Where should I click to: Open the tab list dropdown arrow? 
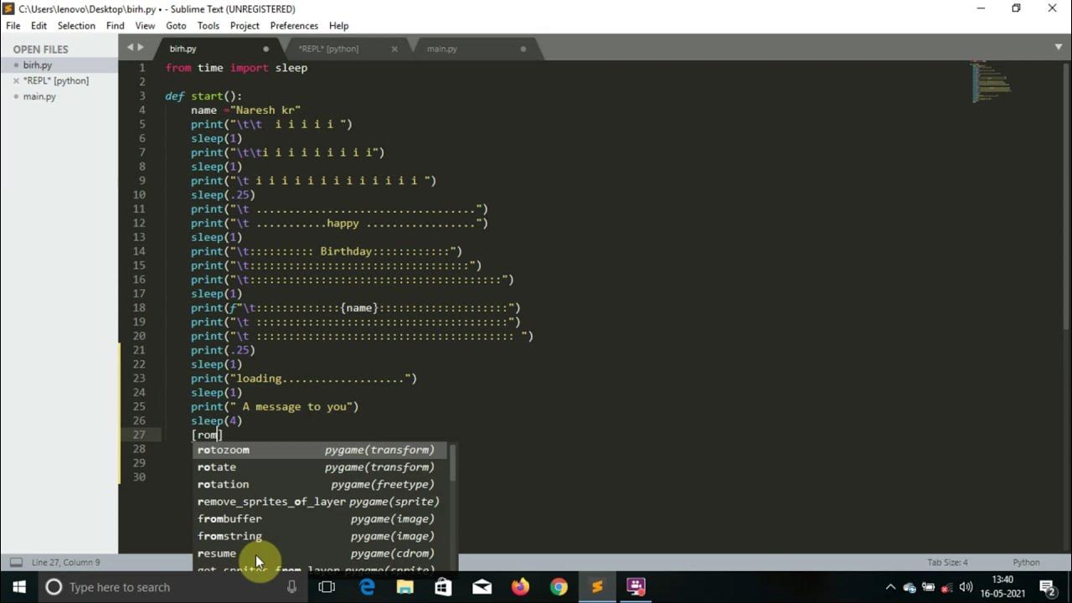click(1059, 48)
